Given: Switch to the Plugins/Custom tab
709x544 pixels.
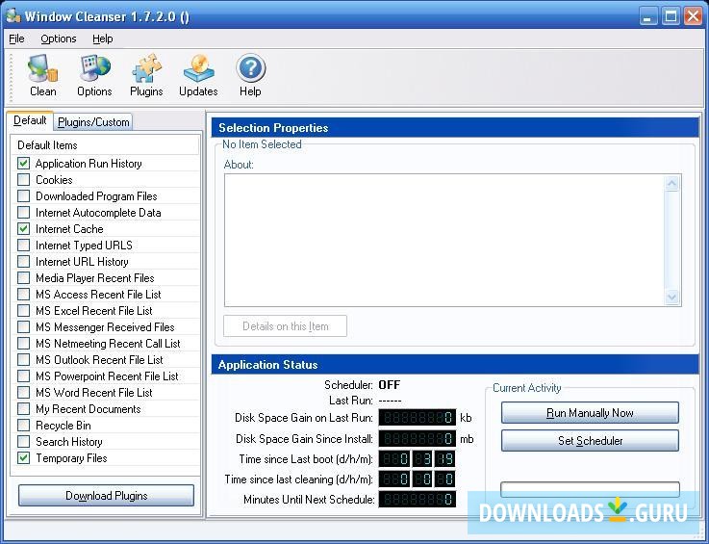Looking at the screenshot, I should 93,122.
